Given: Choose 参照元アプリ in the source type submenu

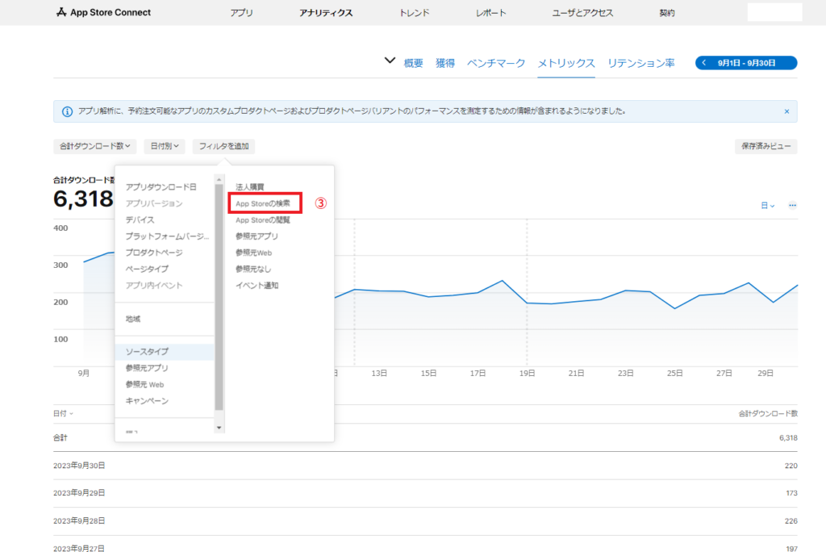Looking at the screenshot, I should (257, 236).
